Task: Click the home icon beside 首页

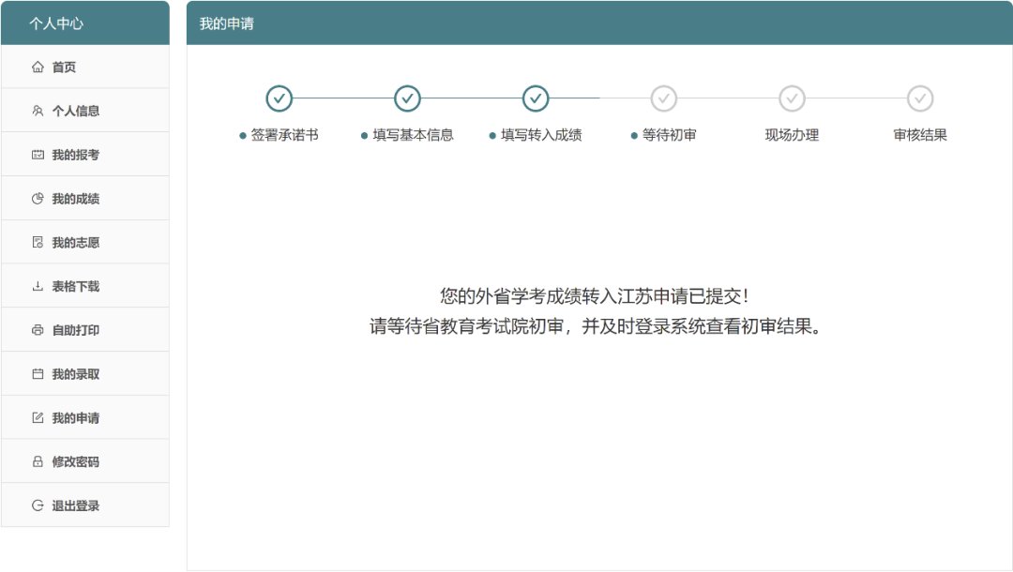Action: 38,67
